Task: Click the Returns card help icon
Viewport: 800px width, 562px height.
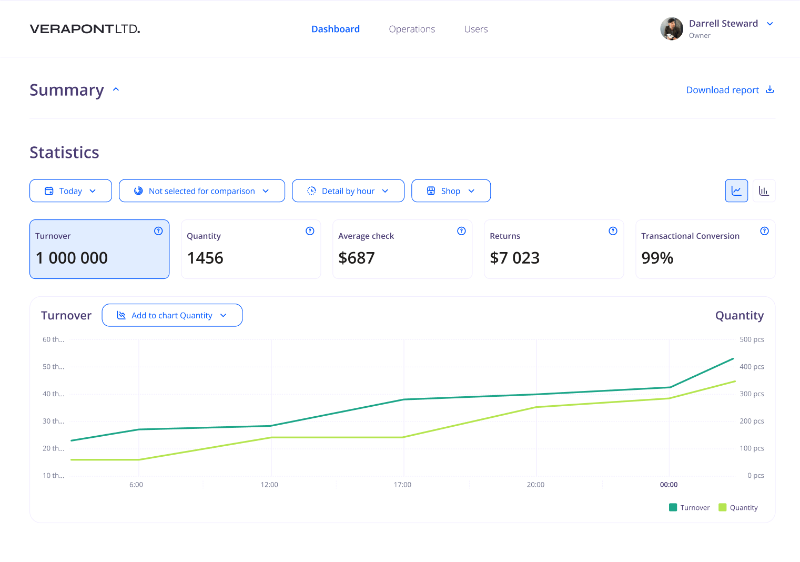Action: (613, 231)
